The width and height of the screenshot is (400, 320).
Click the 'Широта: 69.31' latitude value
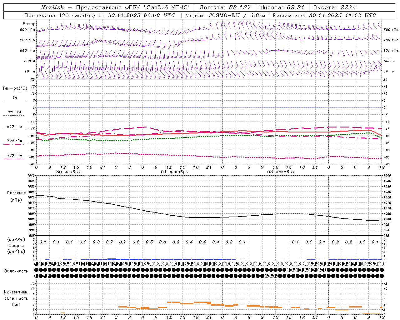click(282, 7)
